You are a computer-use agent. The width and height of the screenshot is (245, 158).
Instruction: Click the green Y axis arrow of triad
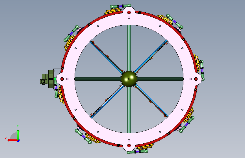tap(18, 134)
